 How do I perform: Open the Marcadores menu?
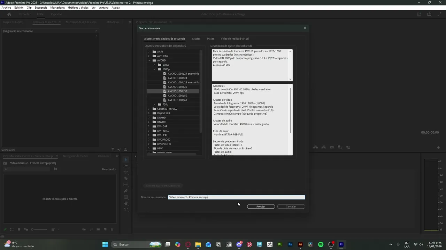(x=57, y=8)
